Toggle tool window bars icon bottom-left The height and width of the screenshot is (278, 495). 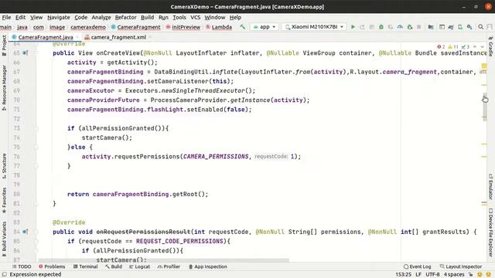[x=5, y=274]
